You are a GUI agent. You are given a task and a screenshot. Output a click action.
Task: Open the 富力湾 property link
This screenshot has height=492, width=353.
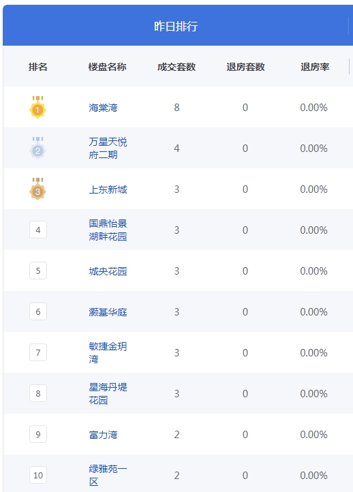[103, 435]
